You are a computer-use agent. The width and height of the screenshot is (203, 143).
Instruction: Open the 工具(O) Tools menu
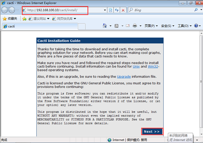(185, 26)
